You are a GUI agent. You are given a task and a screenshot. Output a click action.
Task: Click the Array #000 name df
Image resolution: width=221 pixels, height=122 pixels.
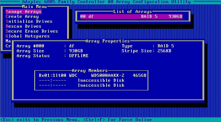coord(72,46)
